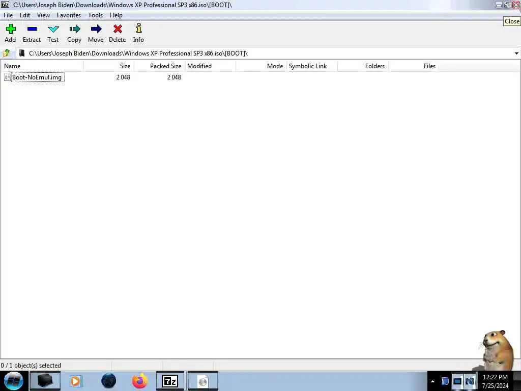
Task: Click the taskbar clock showing 12:22 PM
Action: pos(495,381)
